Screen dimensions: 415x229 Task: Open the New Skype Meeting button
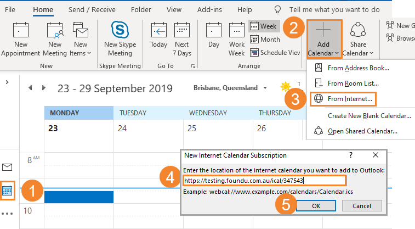tap(119, 38)
